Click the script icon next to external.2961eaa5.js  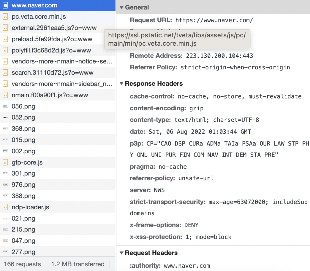point(5,28)
